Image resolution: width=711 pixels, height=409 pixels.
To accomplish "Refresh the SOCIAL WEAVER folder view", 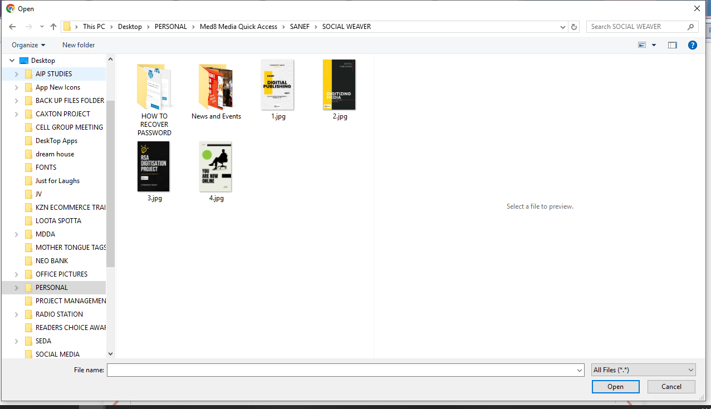I will tap(575, 27).
